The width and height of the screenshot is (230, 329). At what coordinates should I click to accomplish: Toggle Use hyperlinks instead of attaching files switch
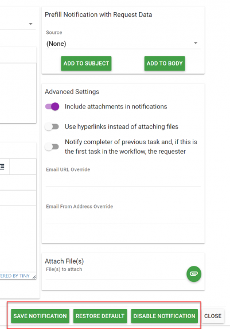(52, 127)
